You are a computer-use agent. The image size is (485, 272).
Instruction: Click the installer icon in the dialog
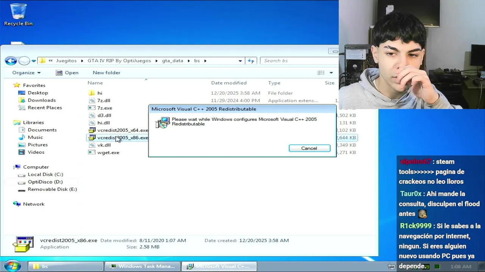point(163,122)
